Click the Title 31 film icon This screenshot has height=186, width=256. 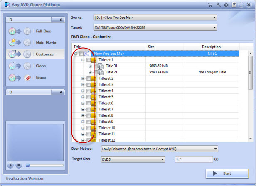click(101, 66)
